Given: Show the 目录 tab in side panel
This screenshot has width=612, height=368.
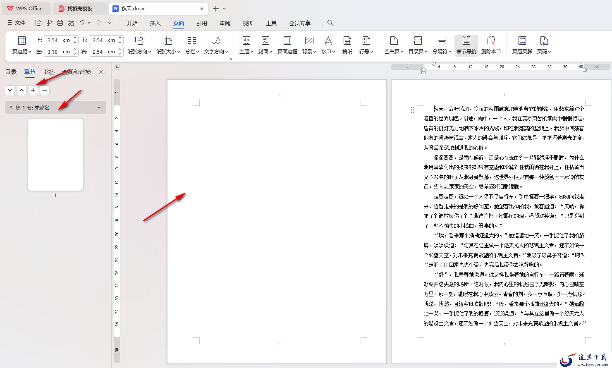Looking at the screenshot, I should [11, 72].
